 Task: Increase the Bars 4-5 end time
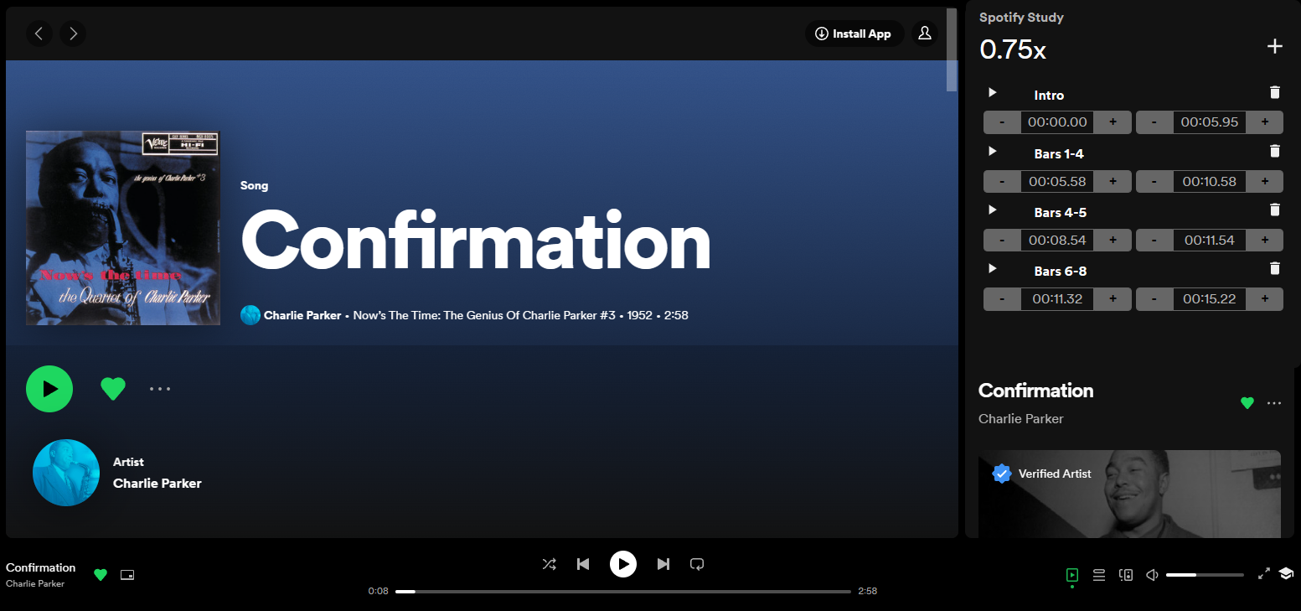point(1265,240)
